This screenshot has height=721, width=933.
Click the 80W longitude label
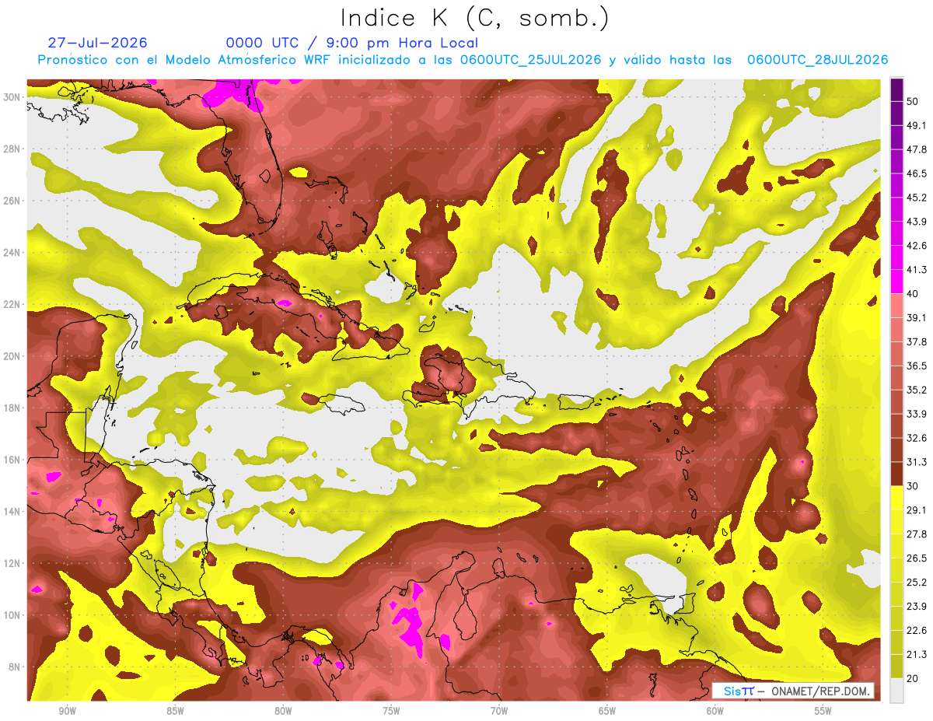click(x=283, y=711)
